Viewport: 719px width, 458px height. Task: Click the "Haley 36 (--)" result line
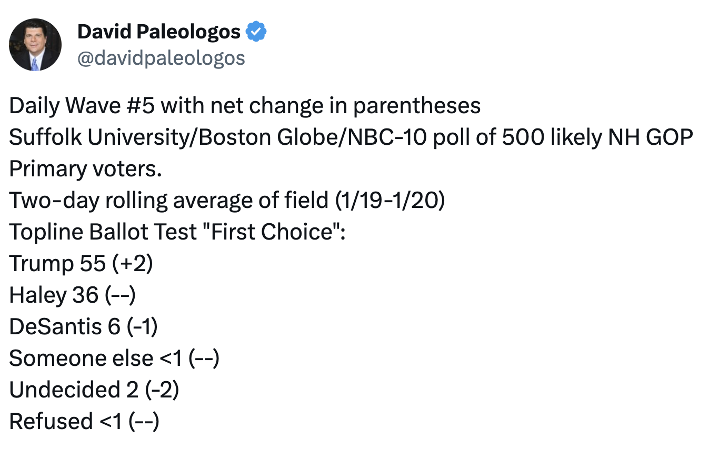point(73,295)
